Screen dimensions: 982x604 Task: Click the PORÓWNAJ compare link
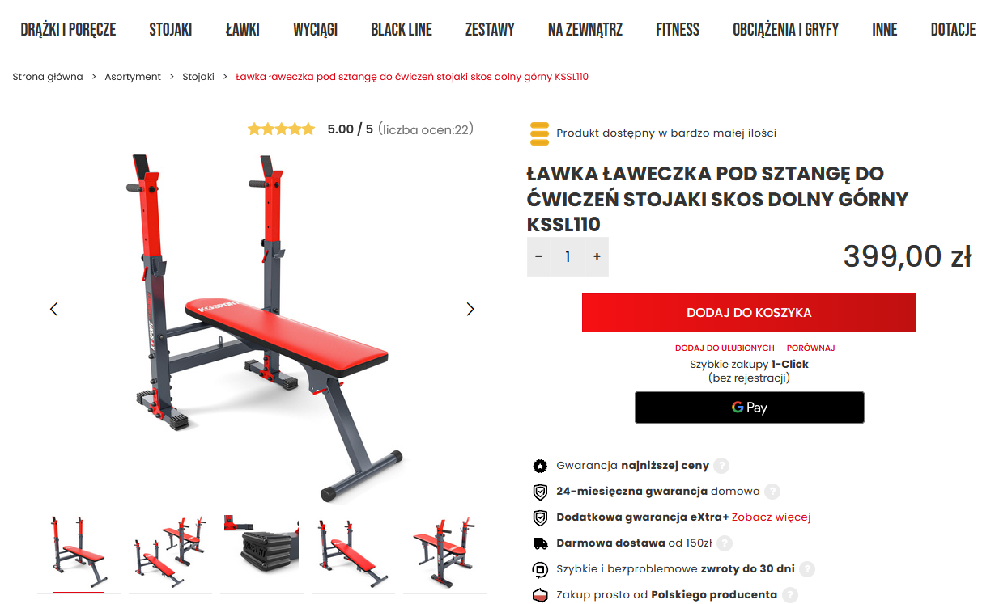click(x=810, y=348)
